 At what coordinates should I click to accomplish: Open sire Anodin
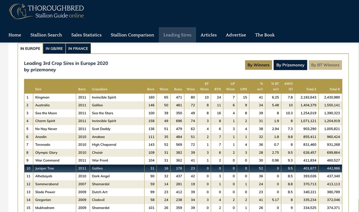pyautogui.click(x=41, y=137)
